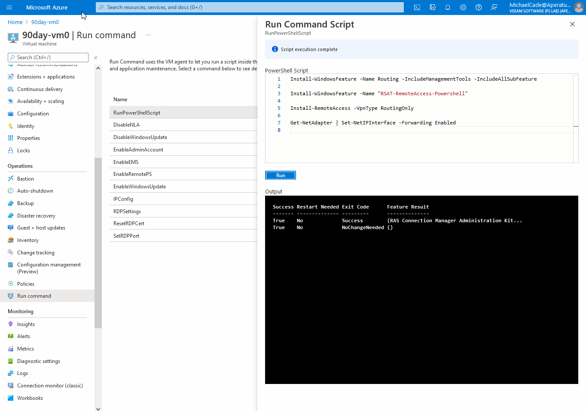Open the notifications bell icon
The height and width of the screenshot is (411, 586).
(448, 7)
